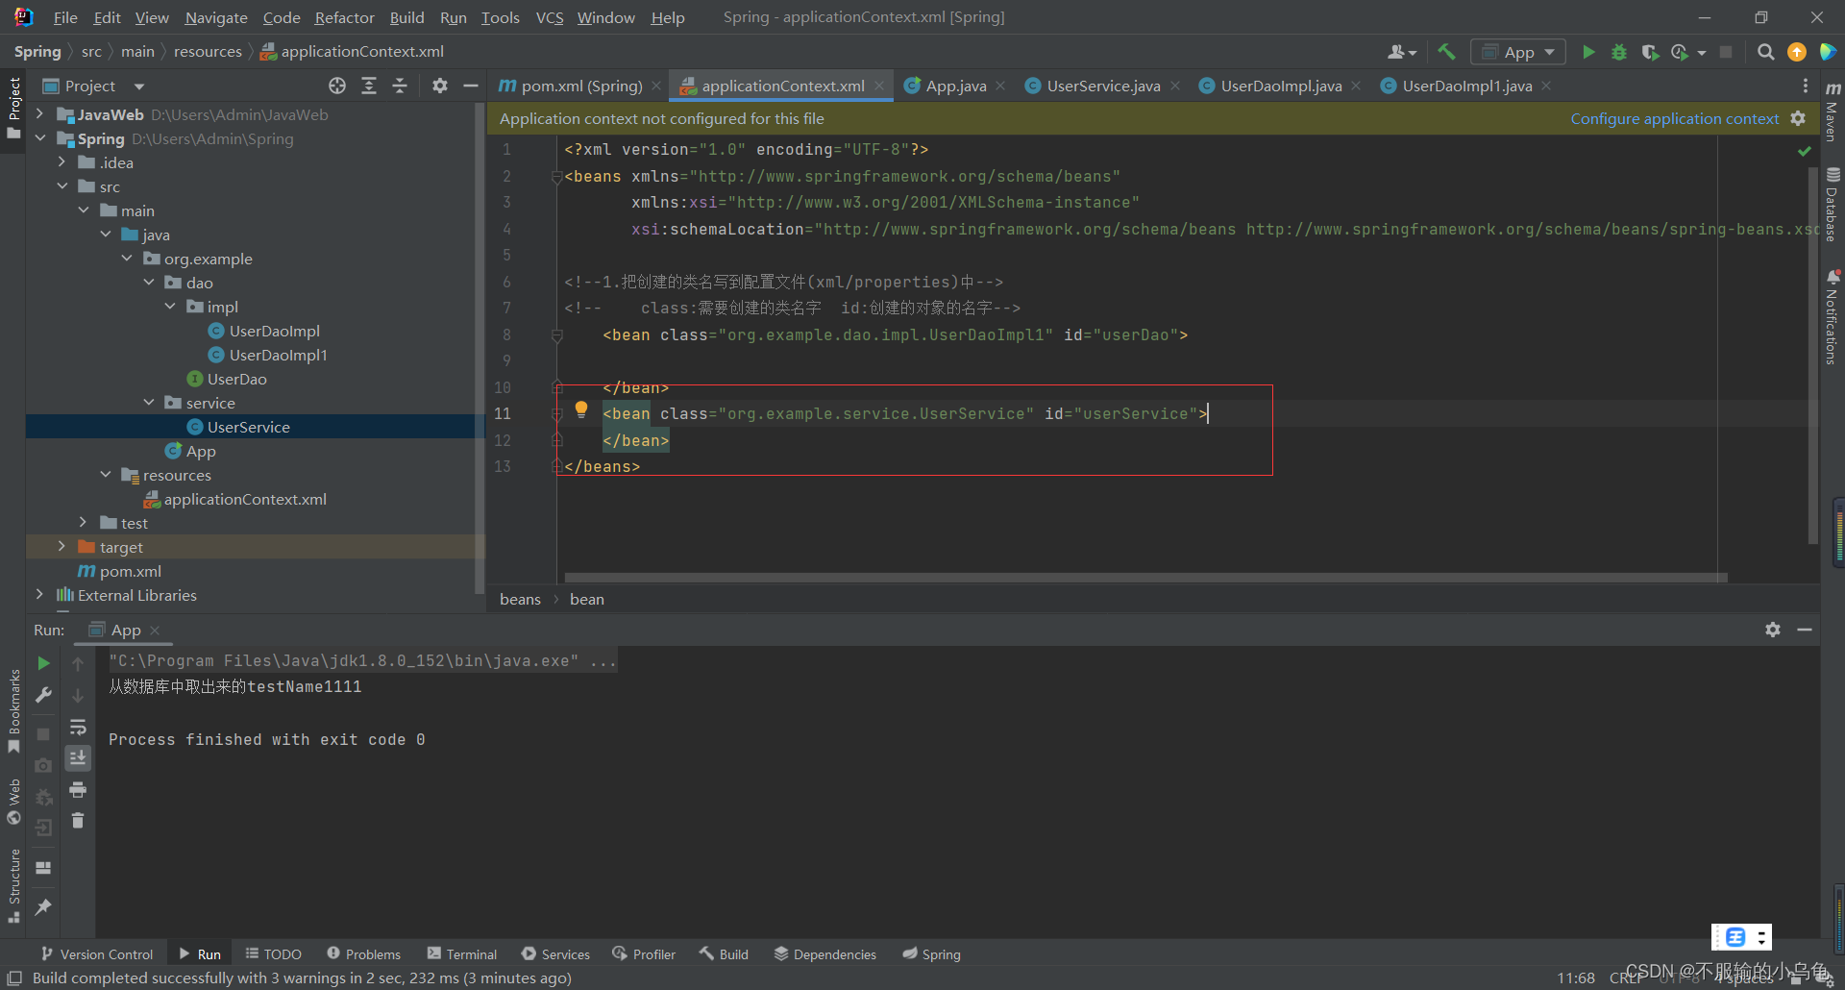Screen dimensions: 1845x990
Task: Expand the JavaWeb project node
Action: click(39, 114)
